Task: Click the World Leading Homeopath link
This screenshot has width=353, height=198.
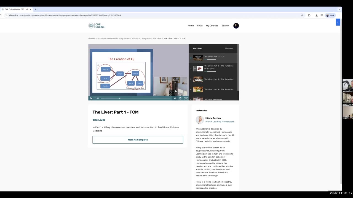Action: (x=220, y=122)
